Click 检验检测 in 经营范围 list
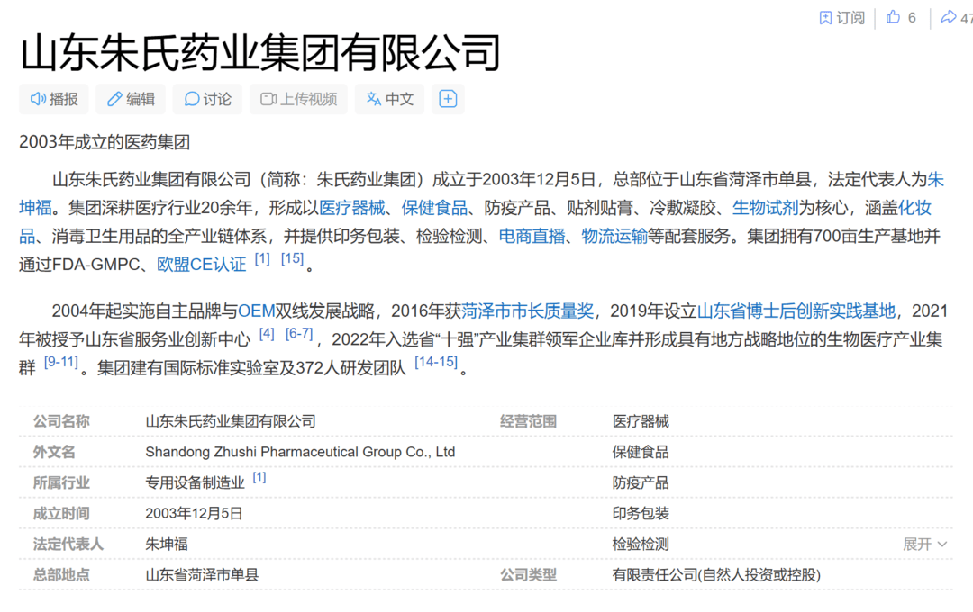973x612 pixels. coord(641,544)
